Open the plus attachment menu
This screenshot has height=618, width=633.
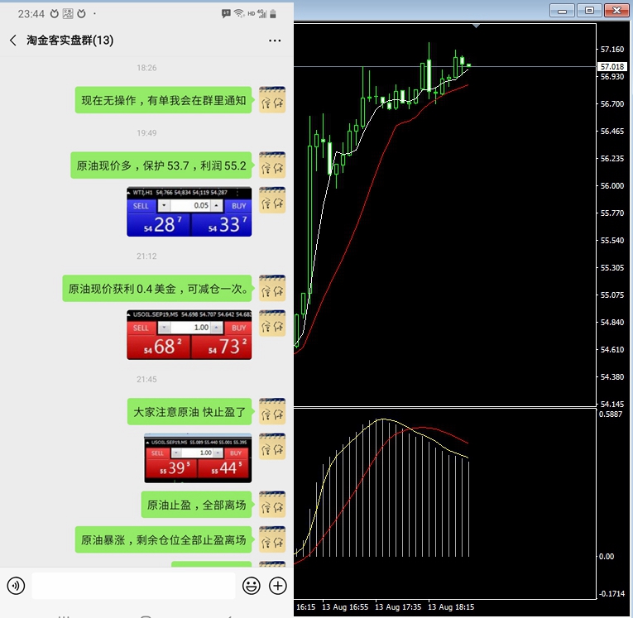tap(278, 586)
